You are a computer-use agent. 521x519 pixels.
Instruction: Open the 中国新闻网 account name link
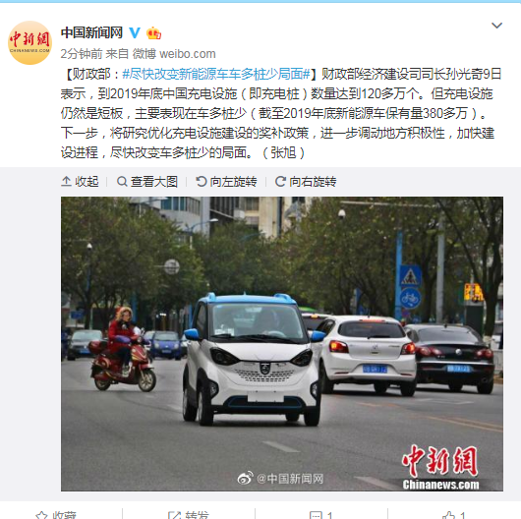[91, 32]
